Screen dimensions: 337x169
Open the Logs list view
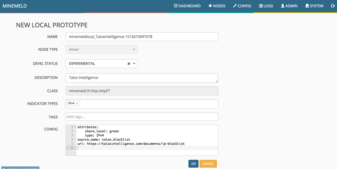tap(266, 6)
